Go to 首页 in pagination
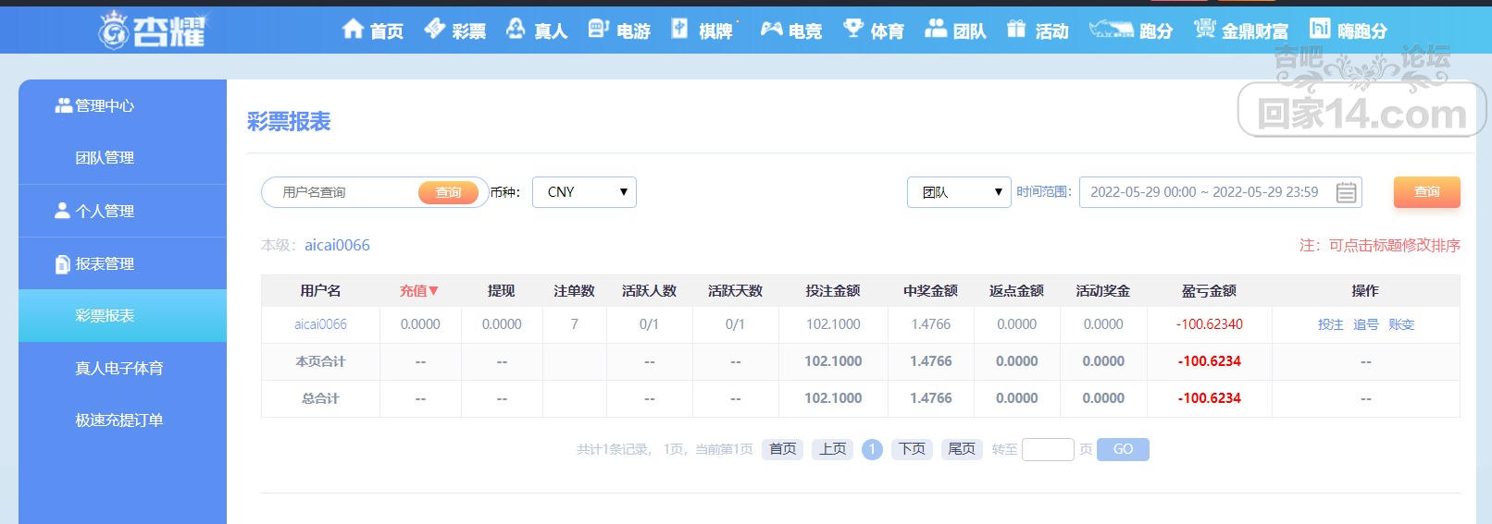The height and width of the screenshot is (524, 1492). point(782,449)
